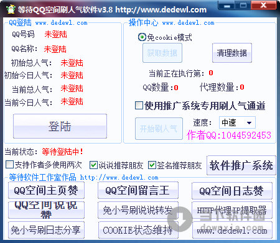Open 免小号刷日志分享 tool
Viewport: 280px width, 243px height.
(x=46, y=230)
